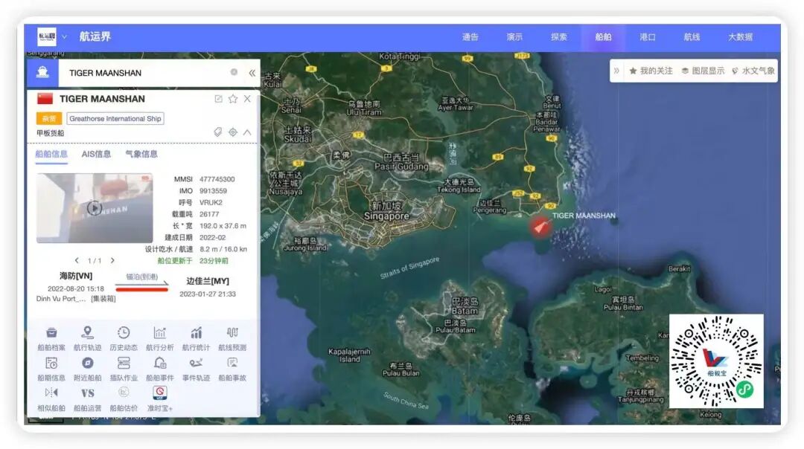Open the 插队作业 queue operation icon

pos(124,364)
